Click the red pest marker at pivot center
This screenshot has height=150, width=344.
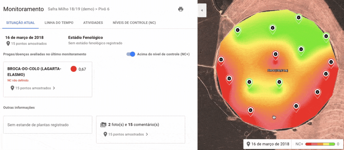(x=275, y=54)
